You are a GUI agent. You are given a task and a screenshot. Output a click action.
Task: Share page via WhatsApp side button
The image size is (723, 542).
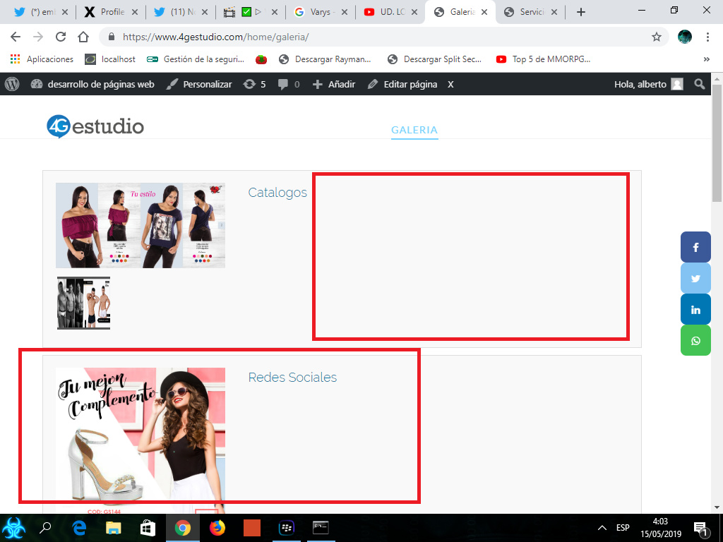(695, 341)
